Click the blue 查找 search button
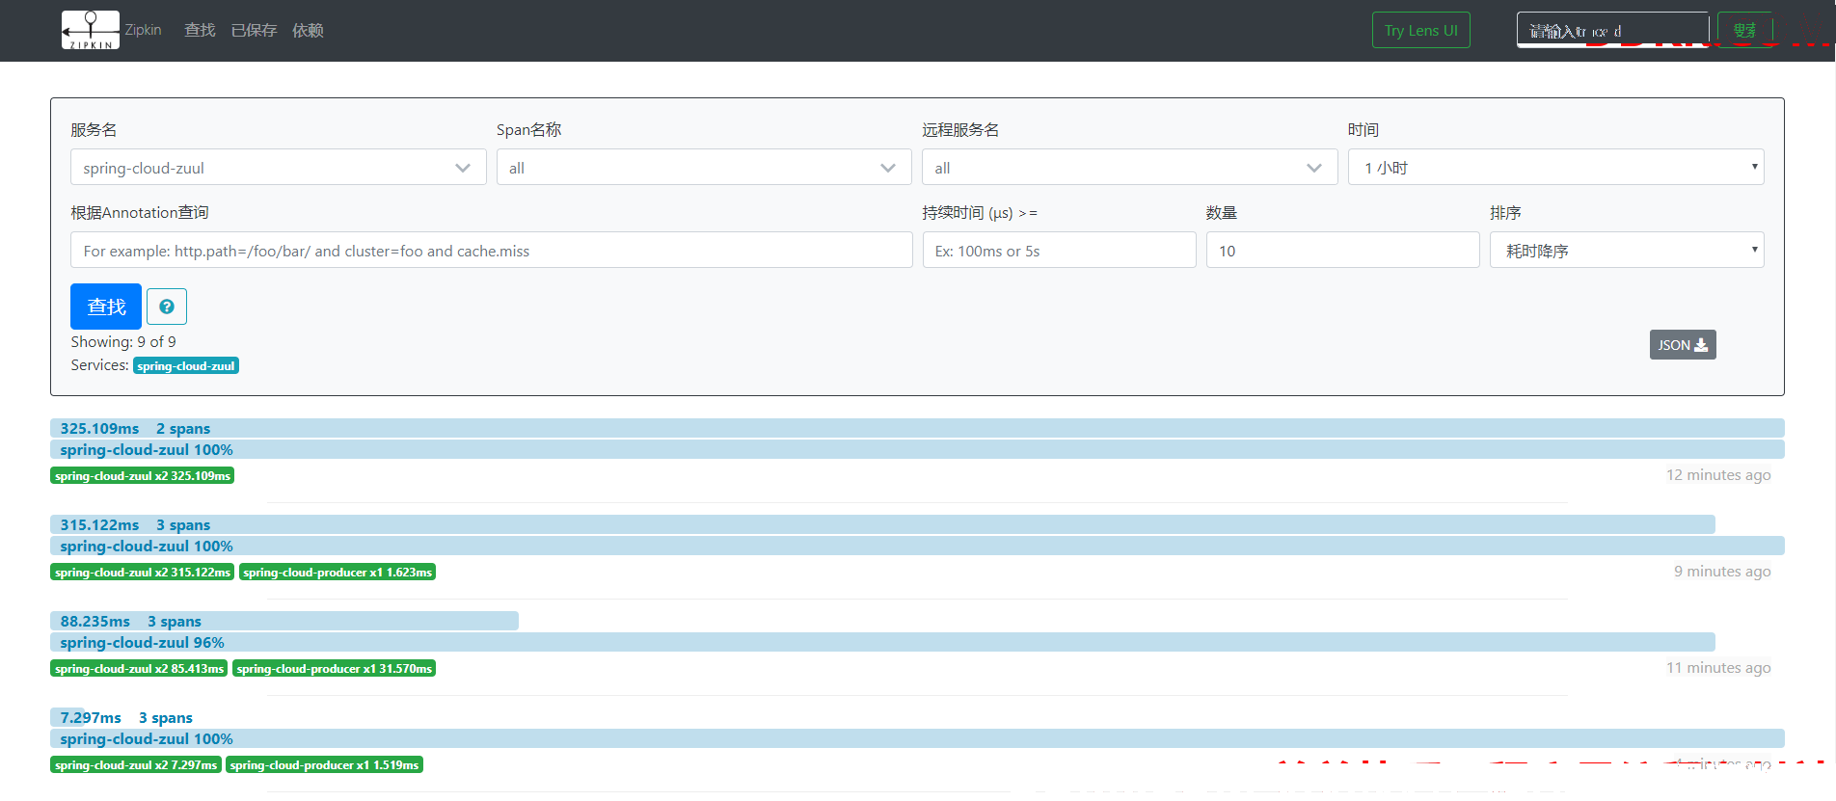Screen dimensions: 1836x801 tap(106, 307)
